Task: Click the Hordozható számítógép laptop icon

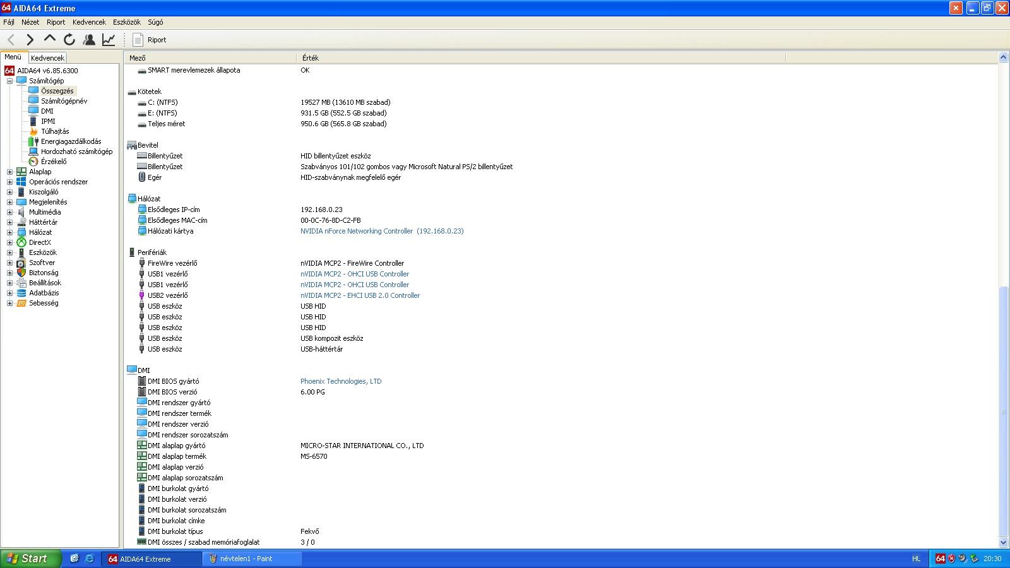Action: [33, 151]
